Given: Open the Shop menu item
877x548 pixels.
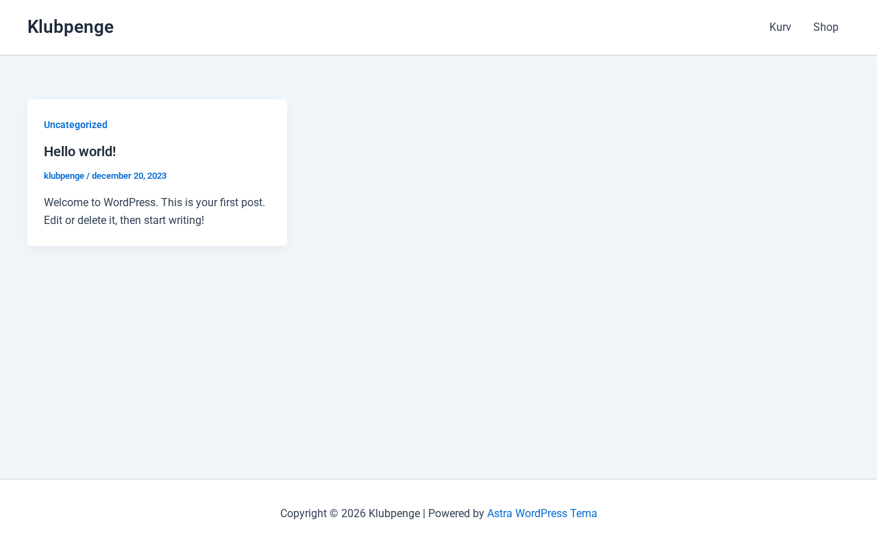Looking at the screenshot, I should (826, 27).
